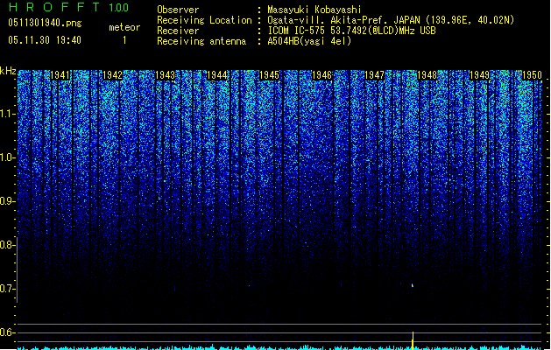Click the bright meteor echo spot near 0.7 kHz
Image resolution: width=551 pixels, height=350 pixels.
click(x=413, y=285)
